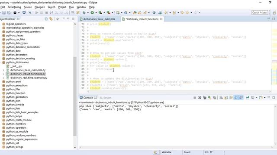Maximize the Console view
The height and width of the screenshot is (155, 277).
point(274,98)
